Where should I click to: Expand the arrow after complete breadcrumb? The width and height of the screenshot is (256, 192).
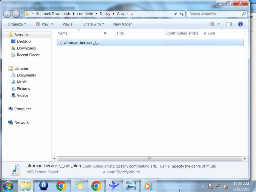point(96,14)
